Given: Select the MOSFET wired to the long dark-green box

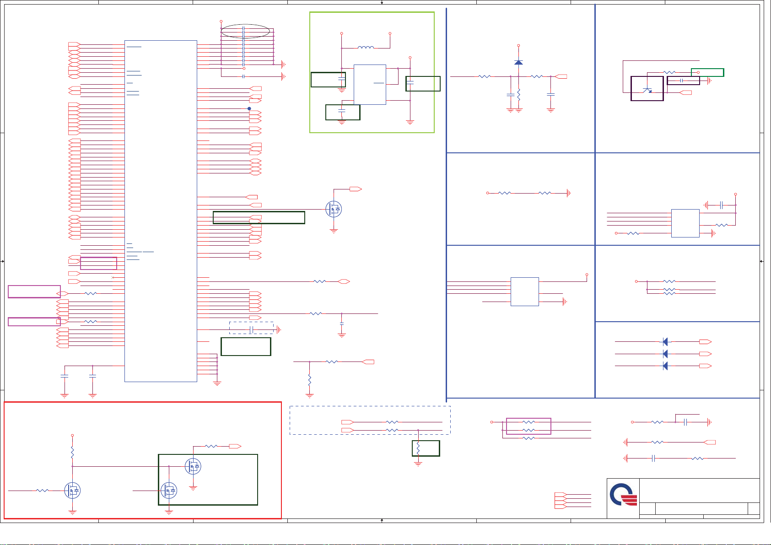Looking at the screenshot, I should click(334, 209).
